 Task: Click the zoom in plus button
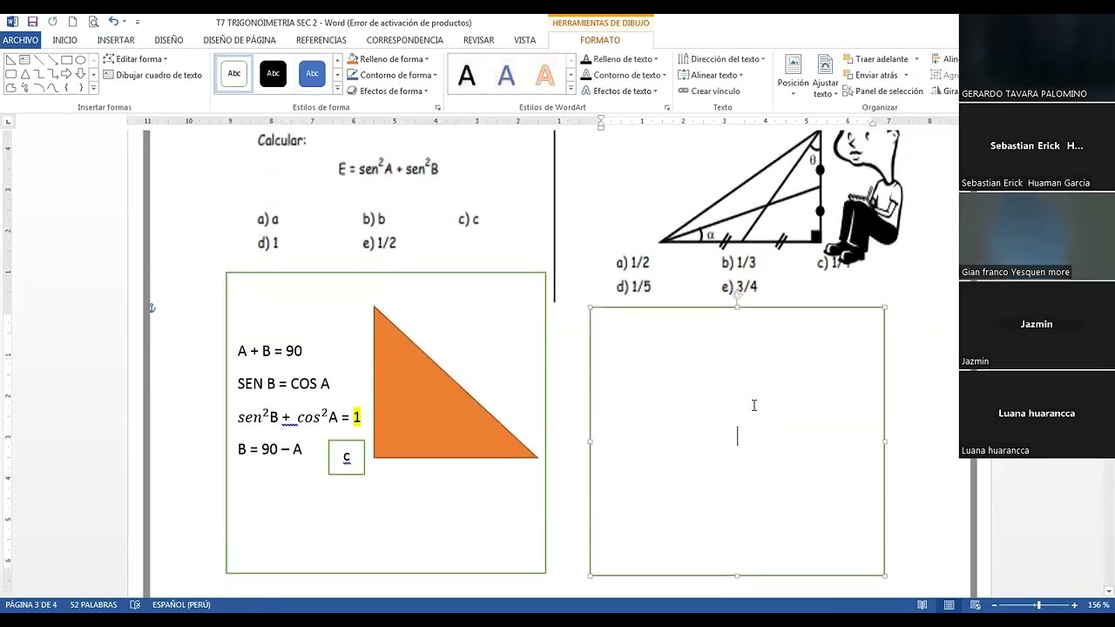point(1074,604)
